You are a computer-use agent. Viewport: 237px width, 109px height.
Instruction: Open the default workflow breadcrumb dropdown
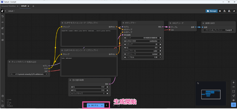coord(11,11)
